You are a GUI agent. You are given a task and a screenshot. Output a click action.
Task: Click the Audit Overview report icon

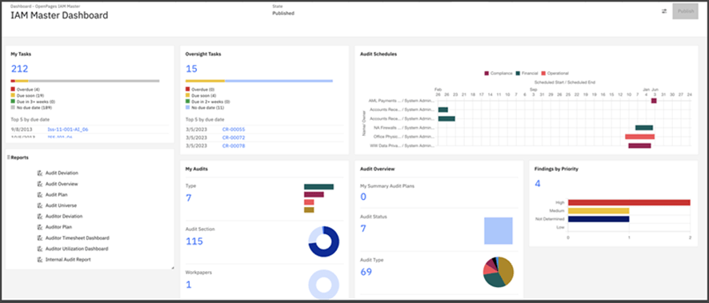[x=40, y=184]
